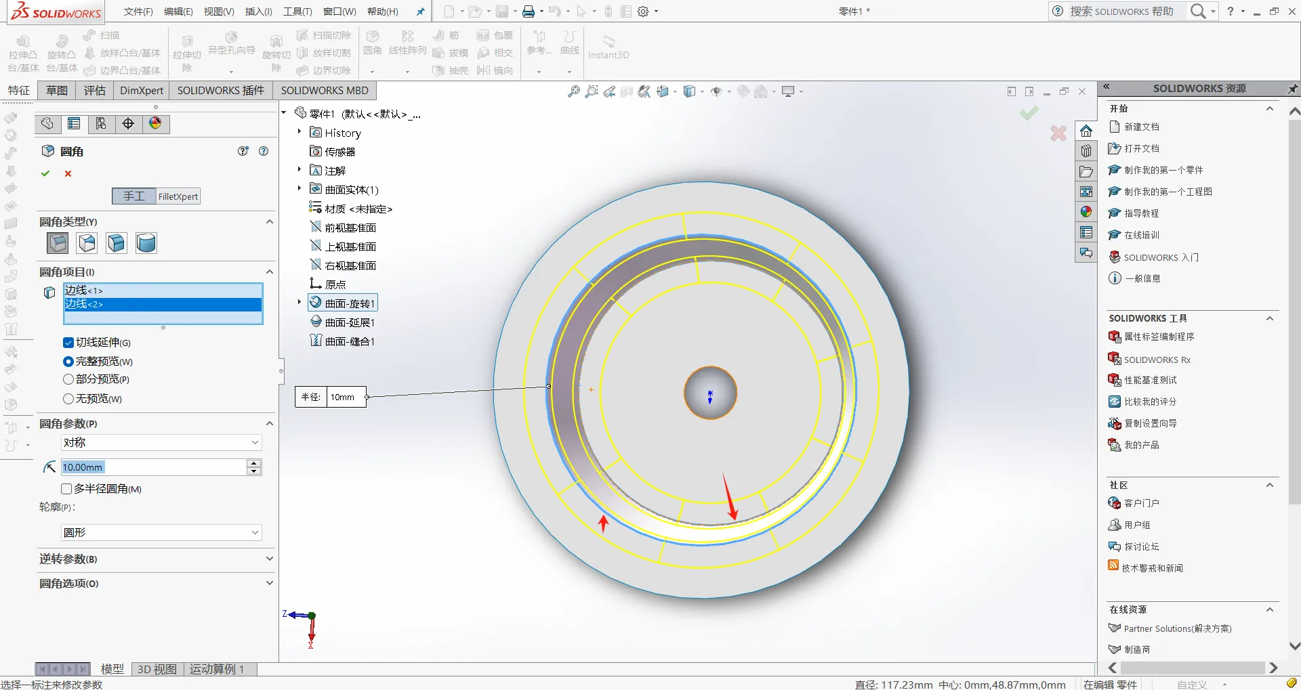Click the Zoom to Fit view icon

coord(573,91)
